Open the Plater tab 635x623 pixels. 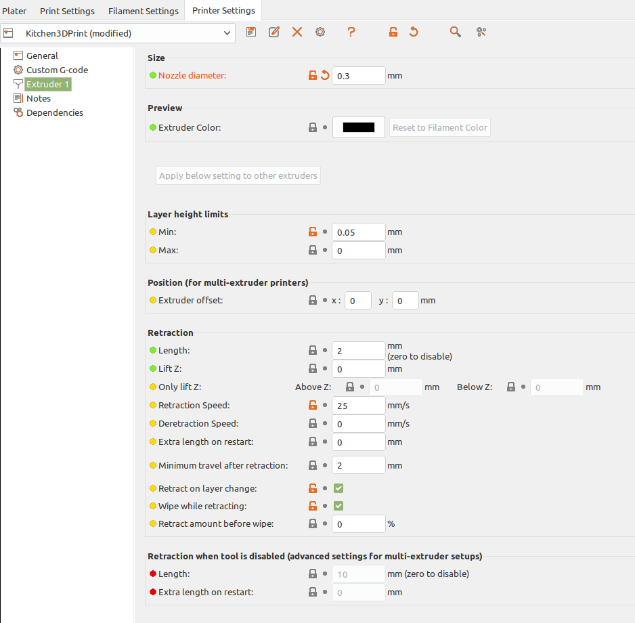[14, 11]
